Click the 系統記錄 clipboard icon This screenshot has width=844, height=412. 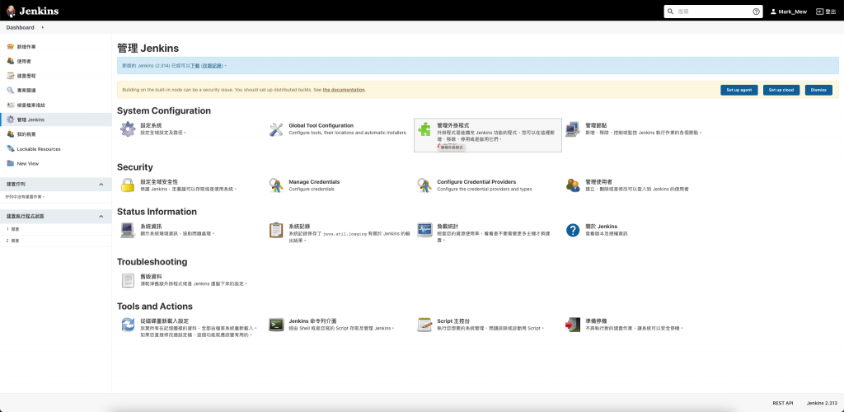click(276, 230)
